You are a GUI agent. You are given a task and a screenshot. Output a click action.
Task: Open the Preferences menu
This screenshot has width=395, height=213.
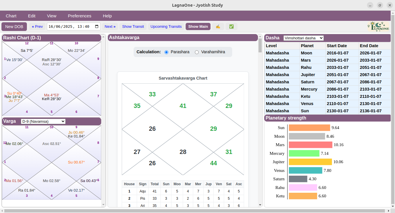[80, 16]
